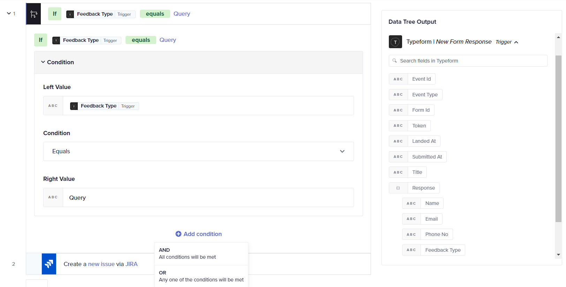Open the Equals condition dropdown

(x=198, y=152)
